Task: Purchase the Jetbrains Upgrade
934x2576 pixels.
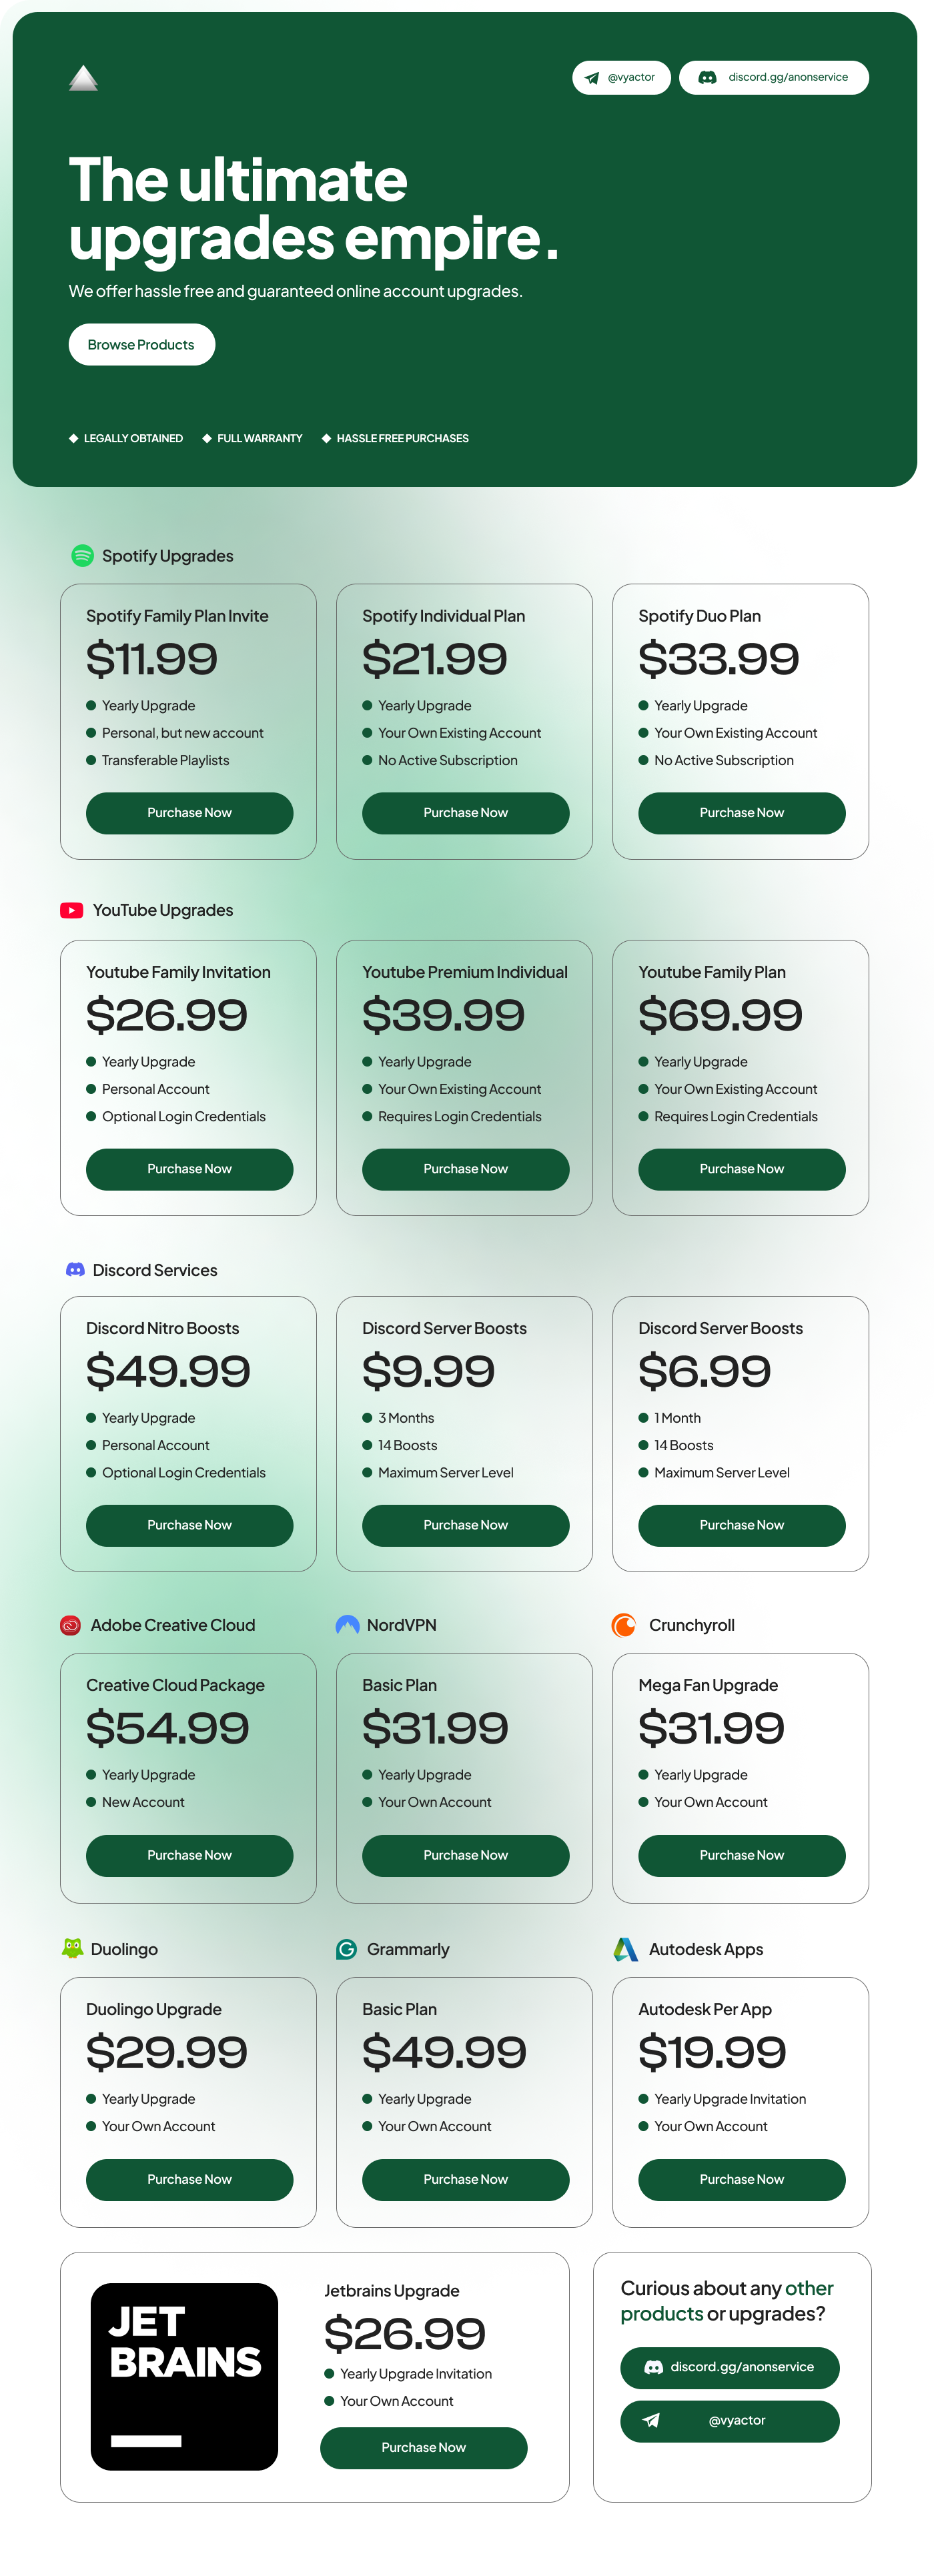Action: click(x=423, y=2447)
